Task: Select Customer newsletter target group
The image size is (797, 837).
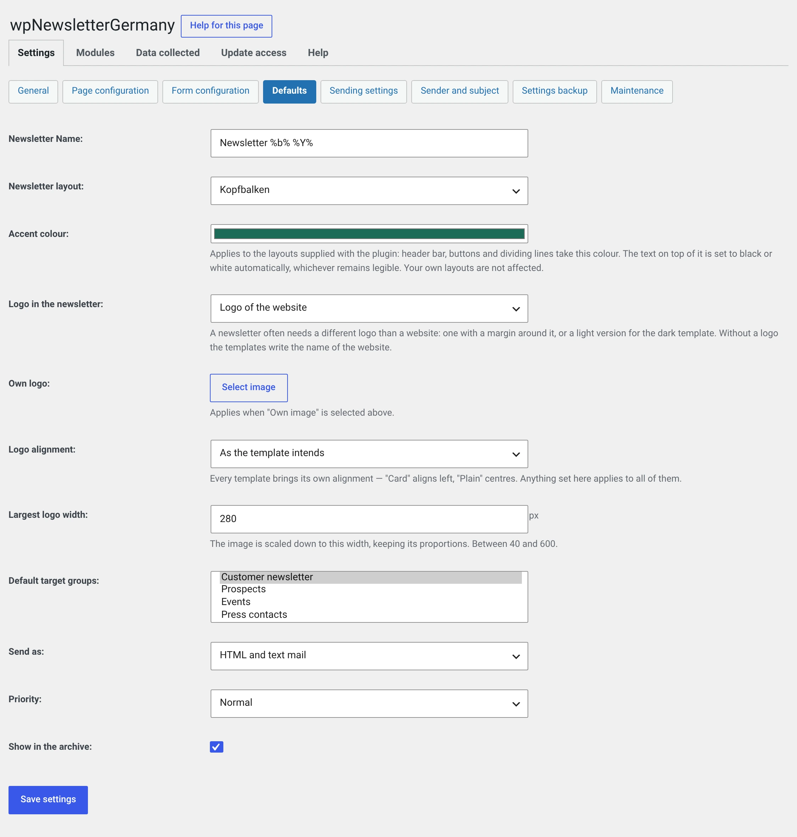Action: point(370,577)
